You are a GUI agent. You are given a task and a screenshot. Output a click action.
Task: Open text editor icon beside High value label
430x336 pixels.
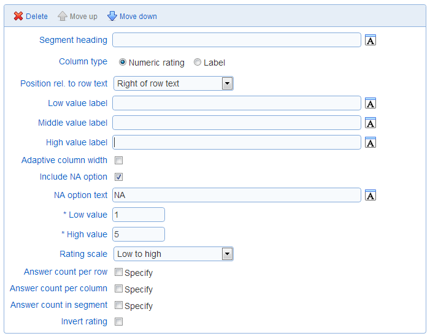point(370,142)
